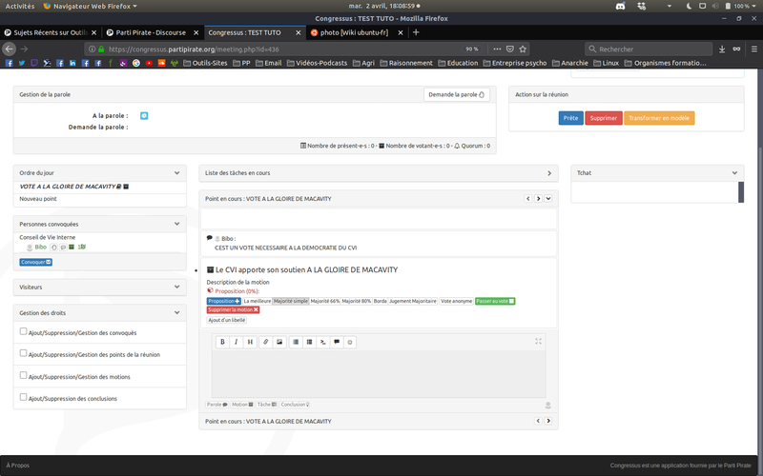
Task: Click the editor fullscreen expand icon
Action: pos(539,341)
